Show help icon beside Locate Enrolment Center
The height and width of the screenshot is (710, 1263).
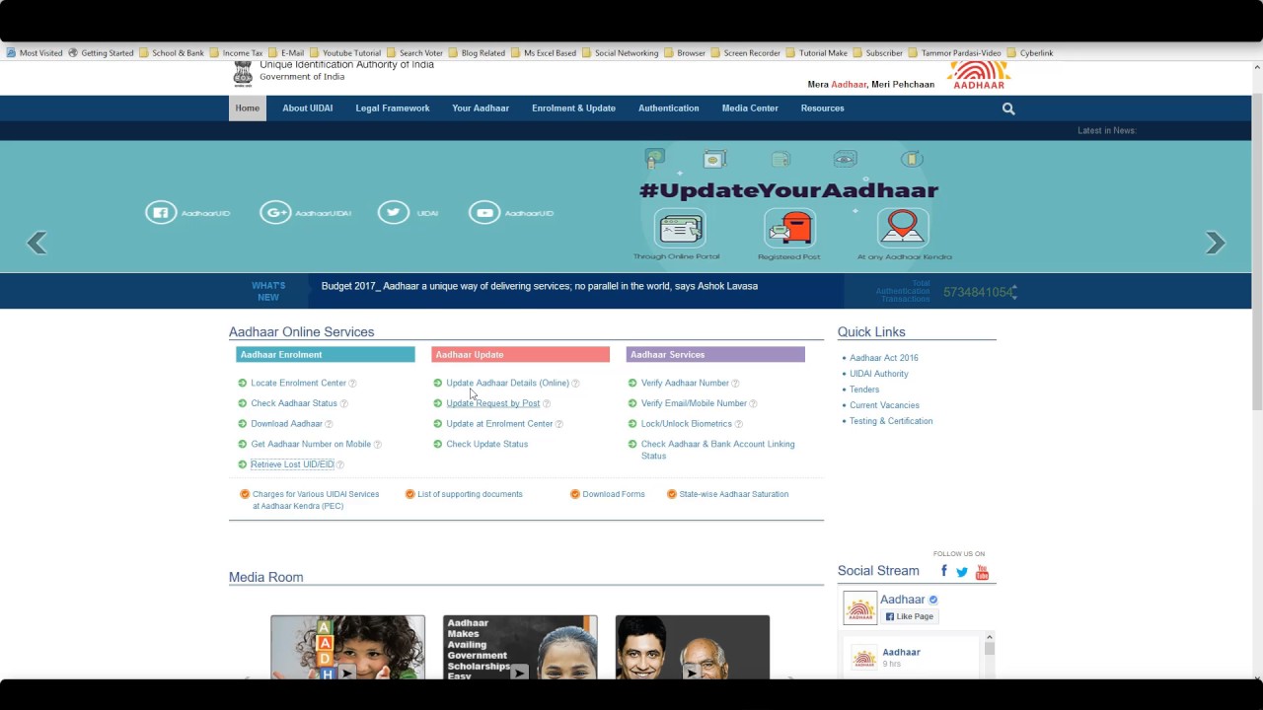[x=352, y=384]
